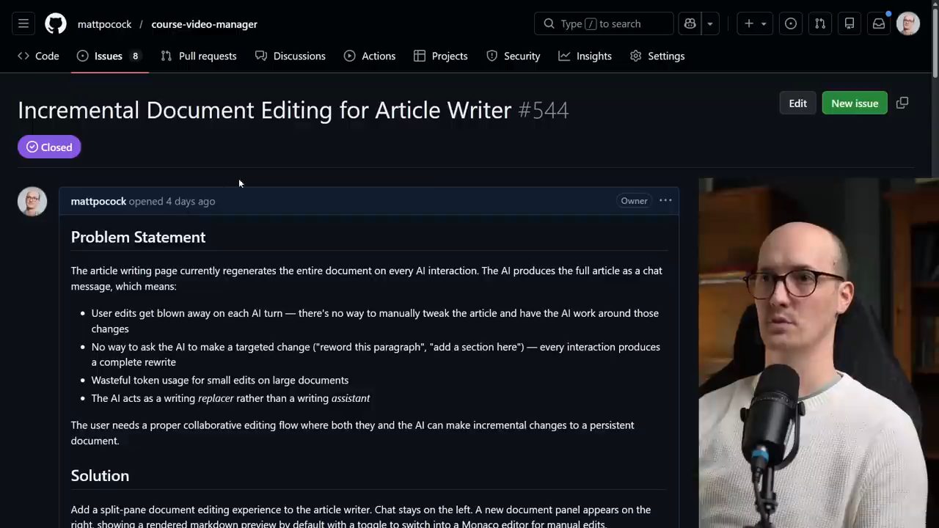The width and height of the screenshot is (939, 528).
Task: Open the Actions tab
Action: coord(370,56)
